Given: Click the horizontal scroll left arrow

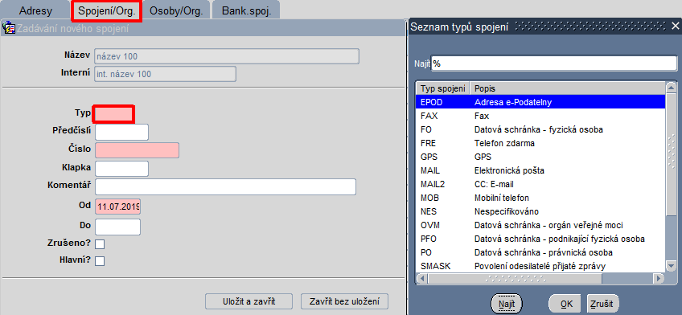Looking at the screenshot, I should pyautogui.click(x=421, y=278).
